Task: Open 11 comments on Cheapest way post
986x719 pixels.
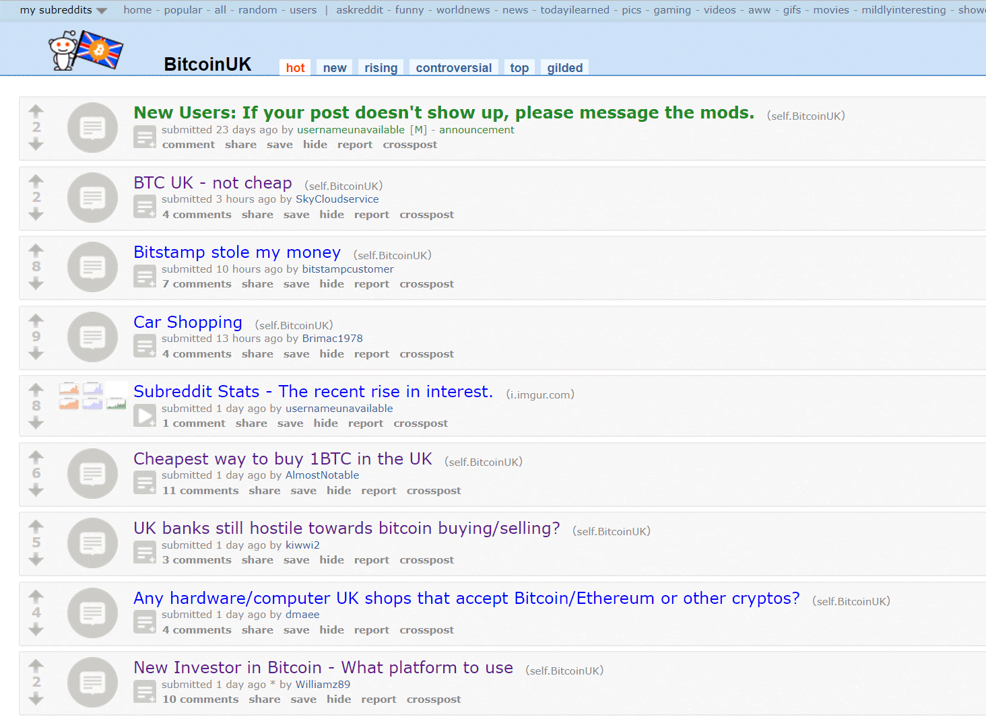Action: [x=200, y=491]
